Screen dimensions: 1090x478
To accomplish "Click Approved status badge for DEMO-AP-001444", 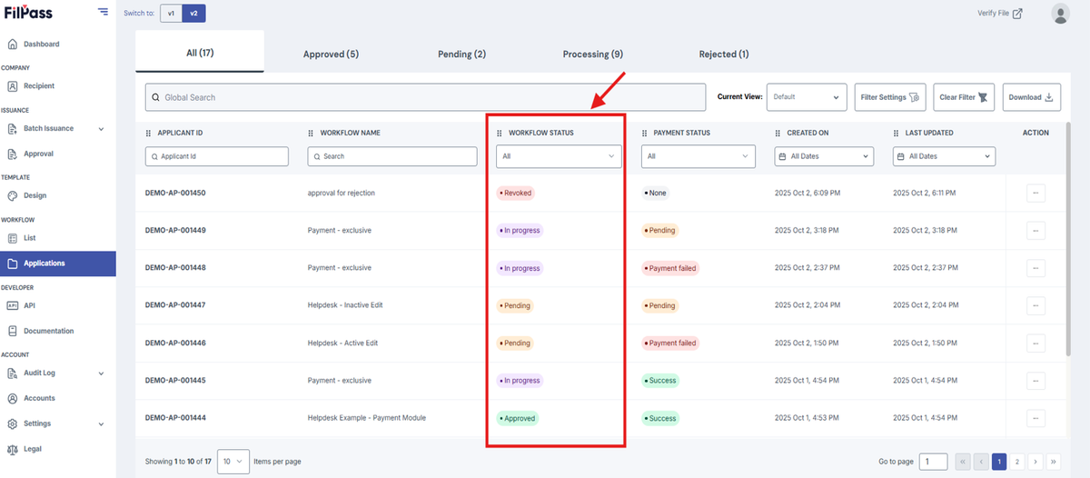I will 517,418.
